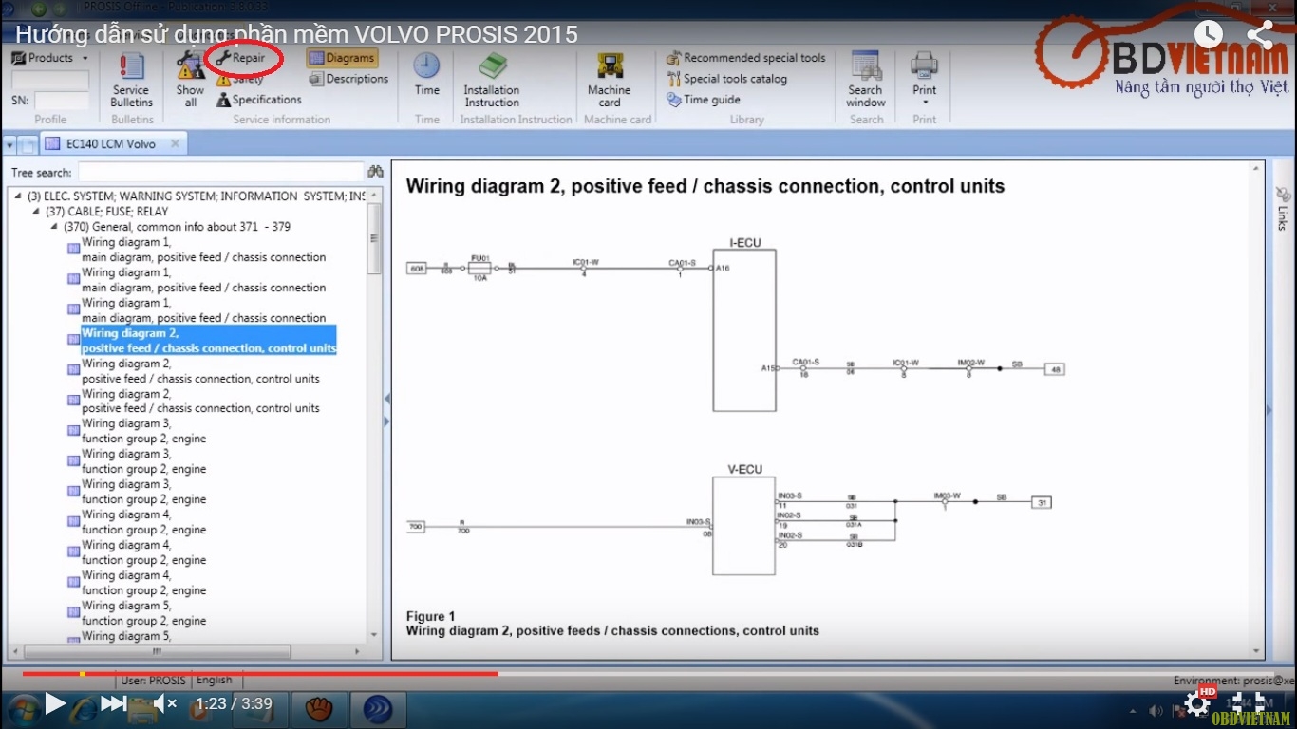1297x729 pixels.
Task: Open Specifications
Action: tap(259, 100)
